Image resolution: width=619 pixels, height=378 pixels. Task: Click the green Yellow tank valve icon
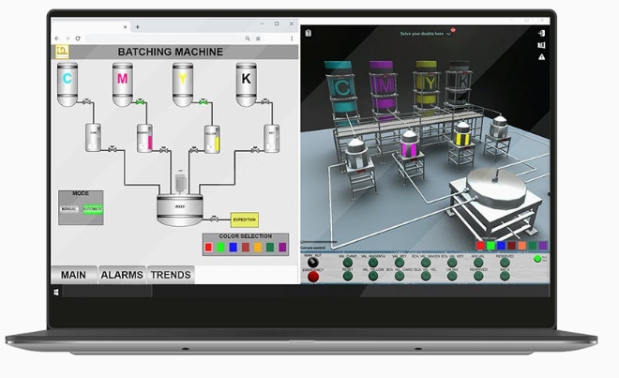[204, 102]
